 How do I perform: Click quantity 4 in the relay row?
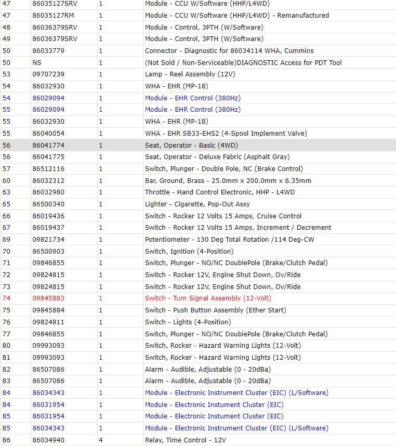coord(101,440)
